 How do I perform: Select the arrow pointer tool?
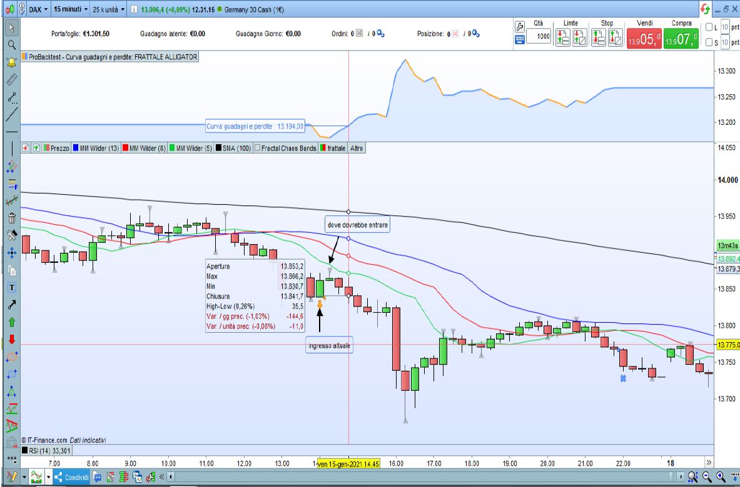tap(12, 28)
